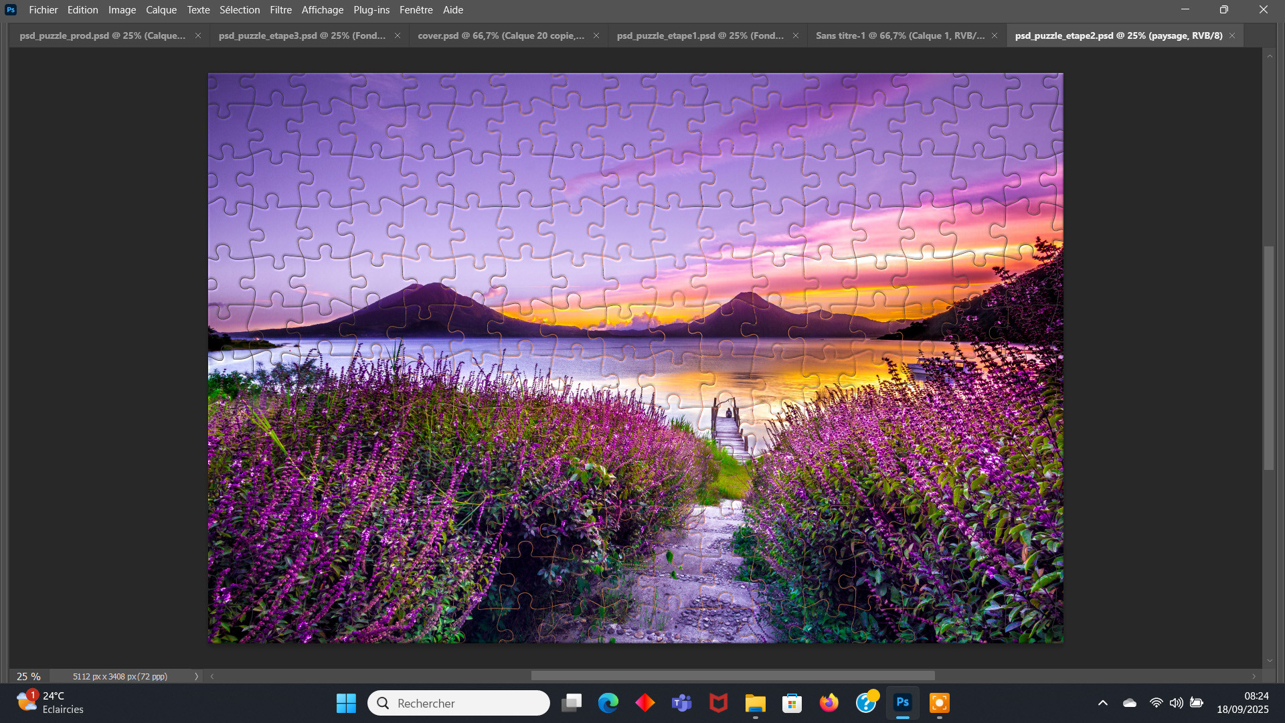Restore down the Photoshop window
The width and height of the screenshot is (1285, 723).
pyautogui.click(x=1224, y=10)
